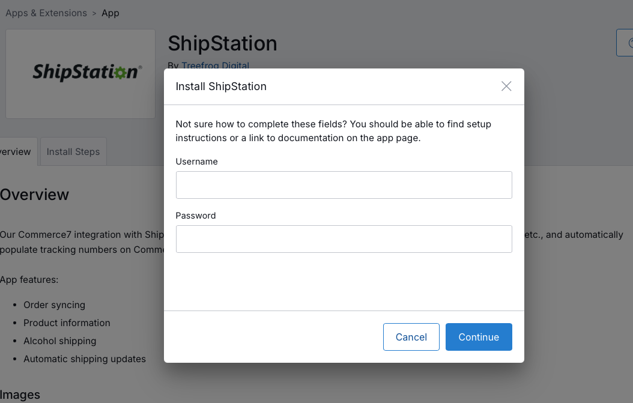Select 'Automatic shipping updates' bullet text
The height and width of the screenshot is (403, 633).
pyautogui.click(x=84, y=359)
